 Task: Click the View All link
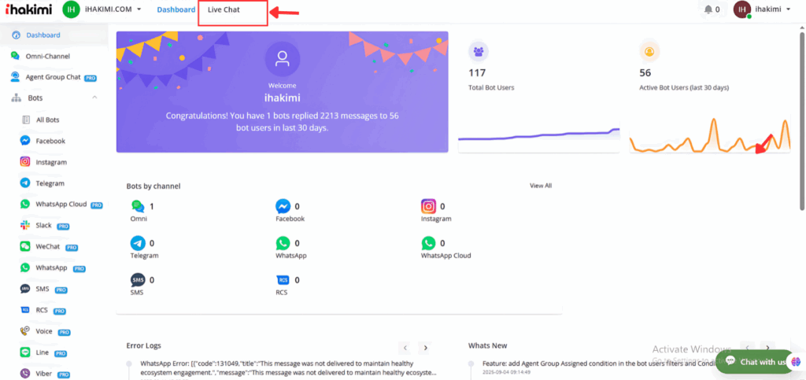pyautogui.click(x=540, y=186)
